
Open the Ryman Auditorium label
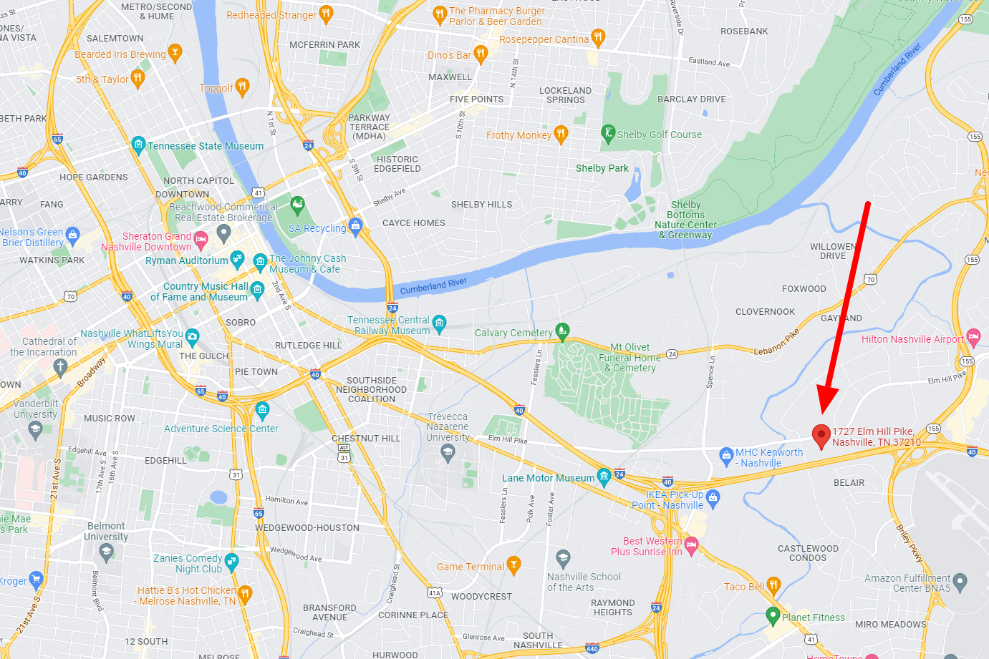point(187,260)
